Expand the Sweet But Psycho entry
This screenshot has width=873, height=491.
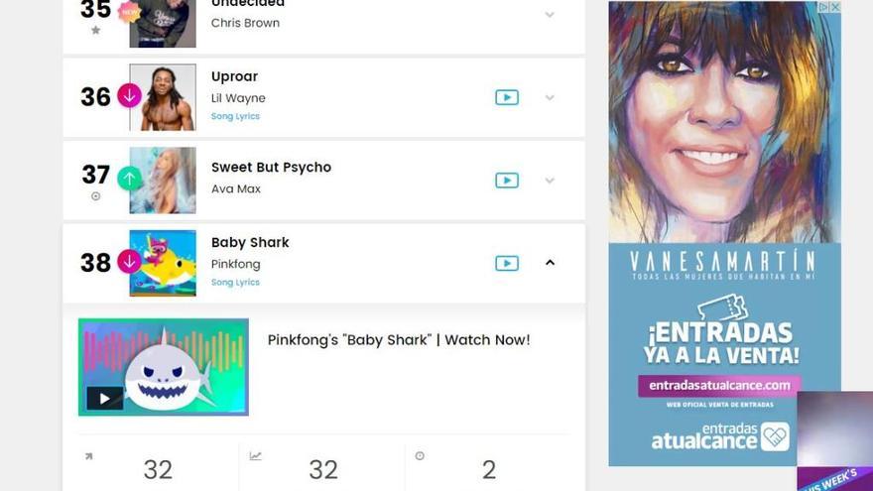550,181
